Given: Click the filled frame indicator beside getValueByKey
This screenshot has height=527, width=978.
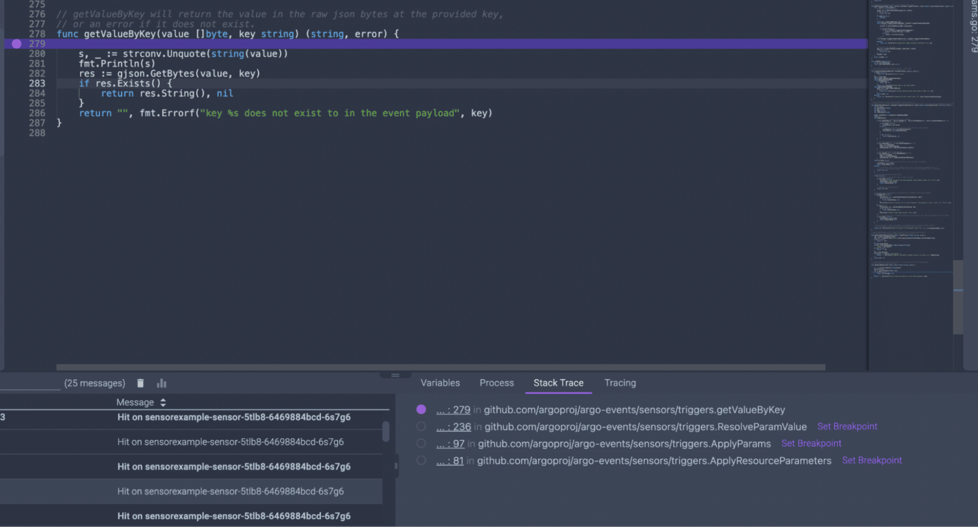Looking at the screenshot, I should pos(420,410).
